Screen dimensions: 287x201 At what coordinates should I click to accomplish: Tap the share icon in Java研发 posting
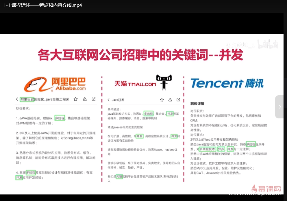pyautogui.click(x=178, y=100)
